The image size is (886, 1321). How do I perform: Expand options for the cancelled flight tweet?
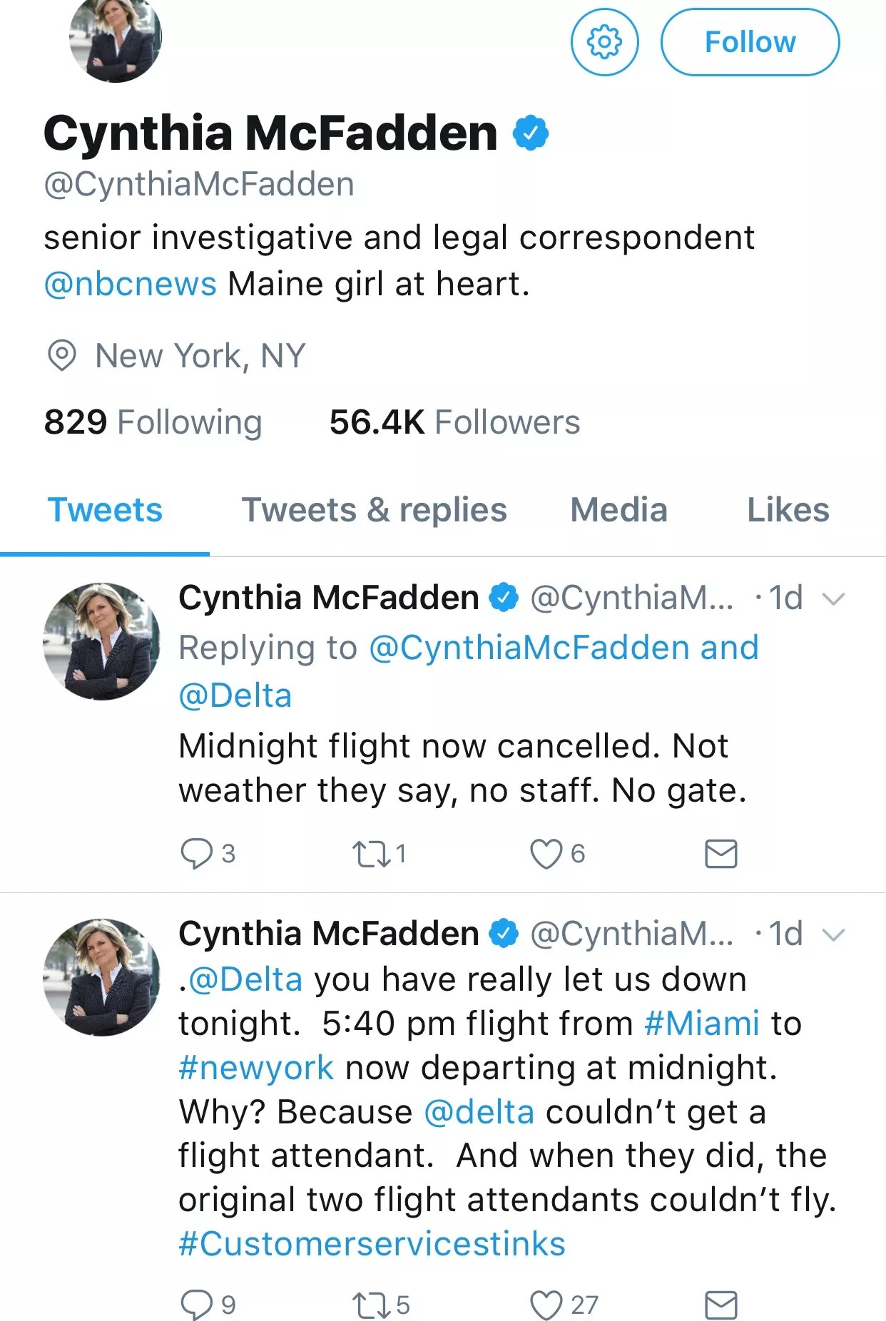tap(833, 598)
